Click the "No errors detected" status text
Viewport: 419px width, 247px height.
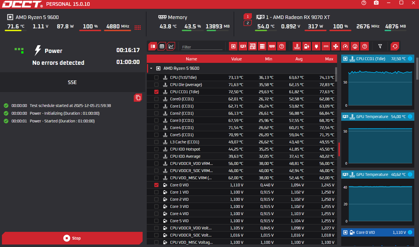tap(58, 63)
